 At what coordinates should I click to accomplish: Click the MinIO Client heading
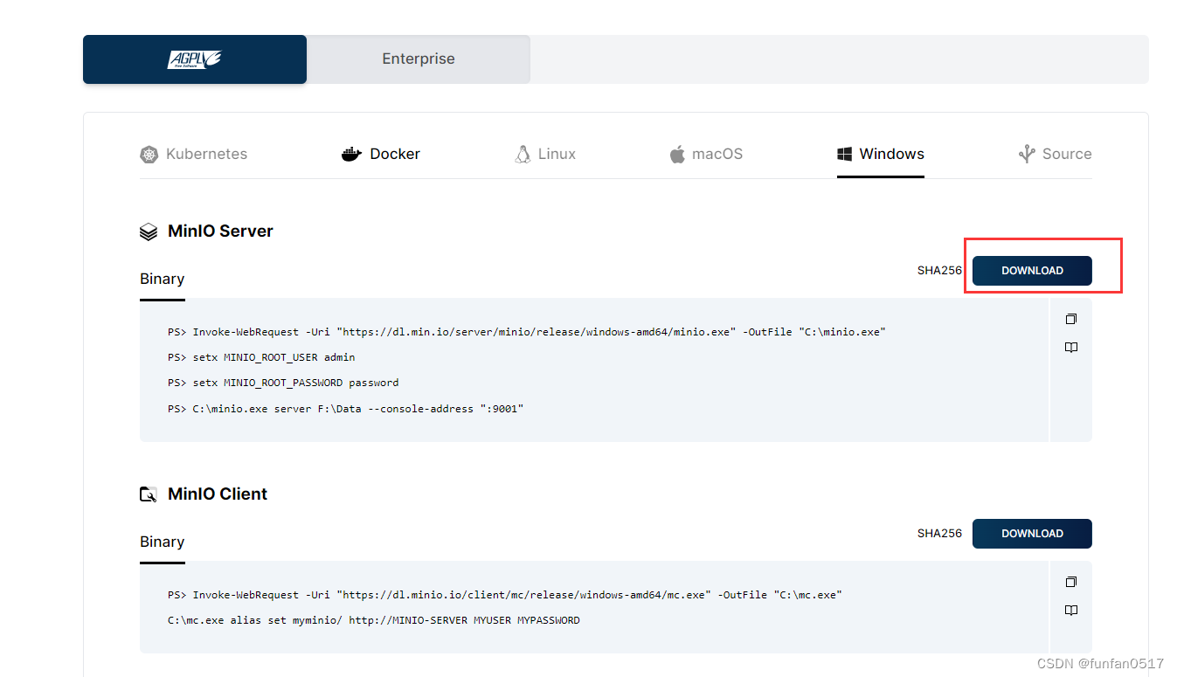[218, 494]
